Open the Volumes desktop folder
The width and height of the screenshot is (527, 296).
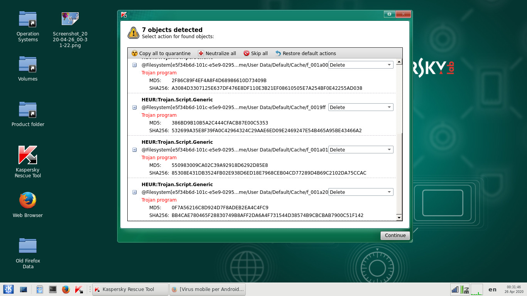pos(28,69)
